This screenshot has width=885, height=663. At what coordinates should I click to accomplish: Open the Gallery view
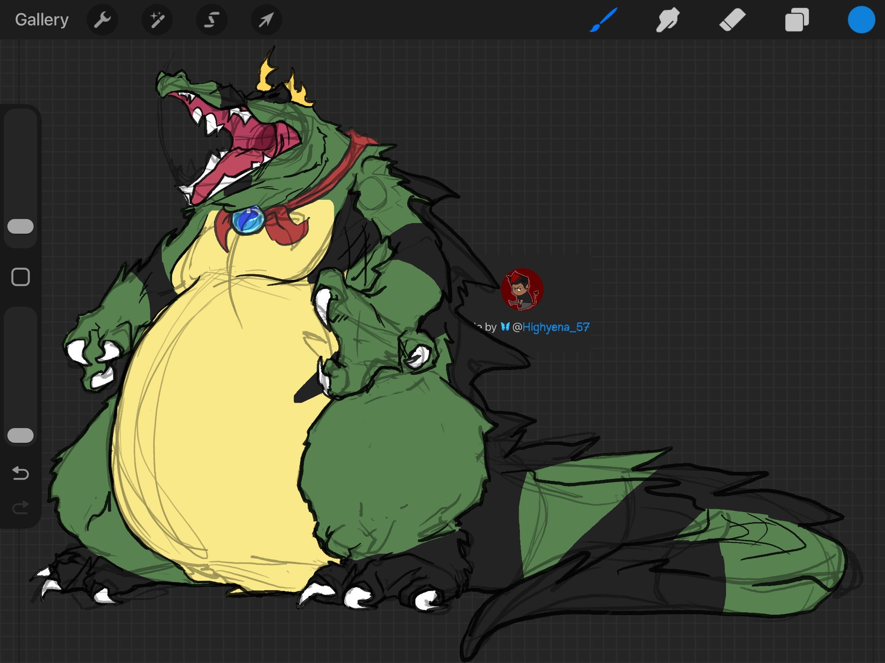42,20
